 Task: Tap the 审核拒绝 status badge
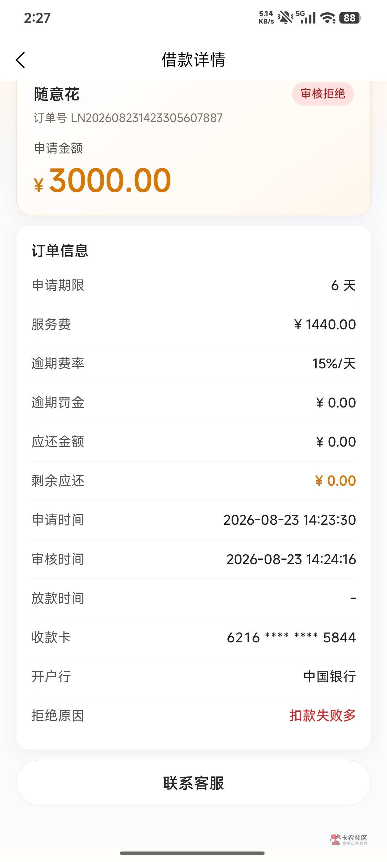[x=323, y=94]
